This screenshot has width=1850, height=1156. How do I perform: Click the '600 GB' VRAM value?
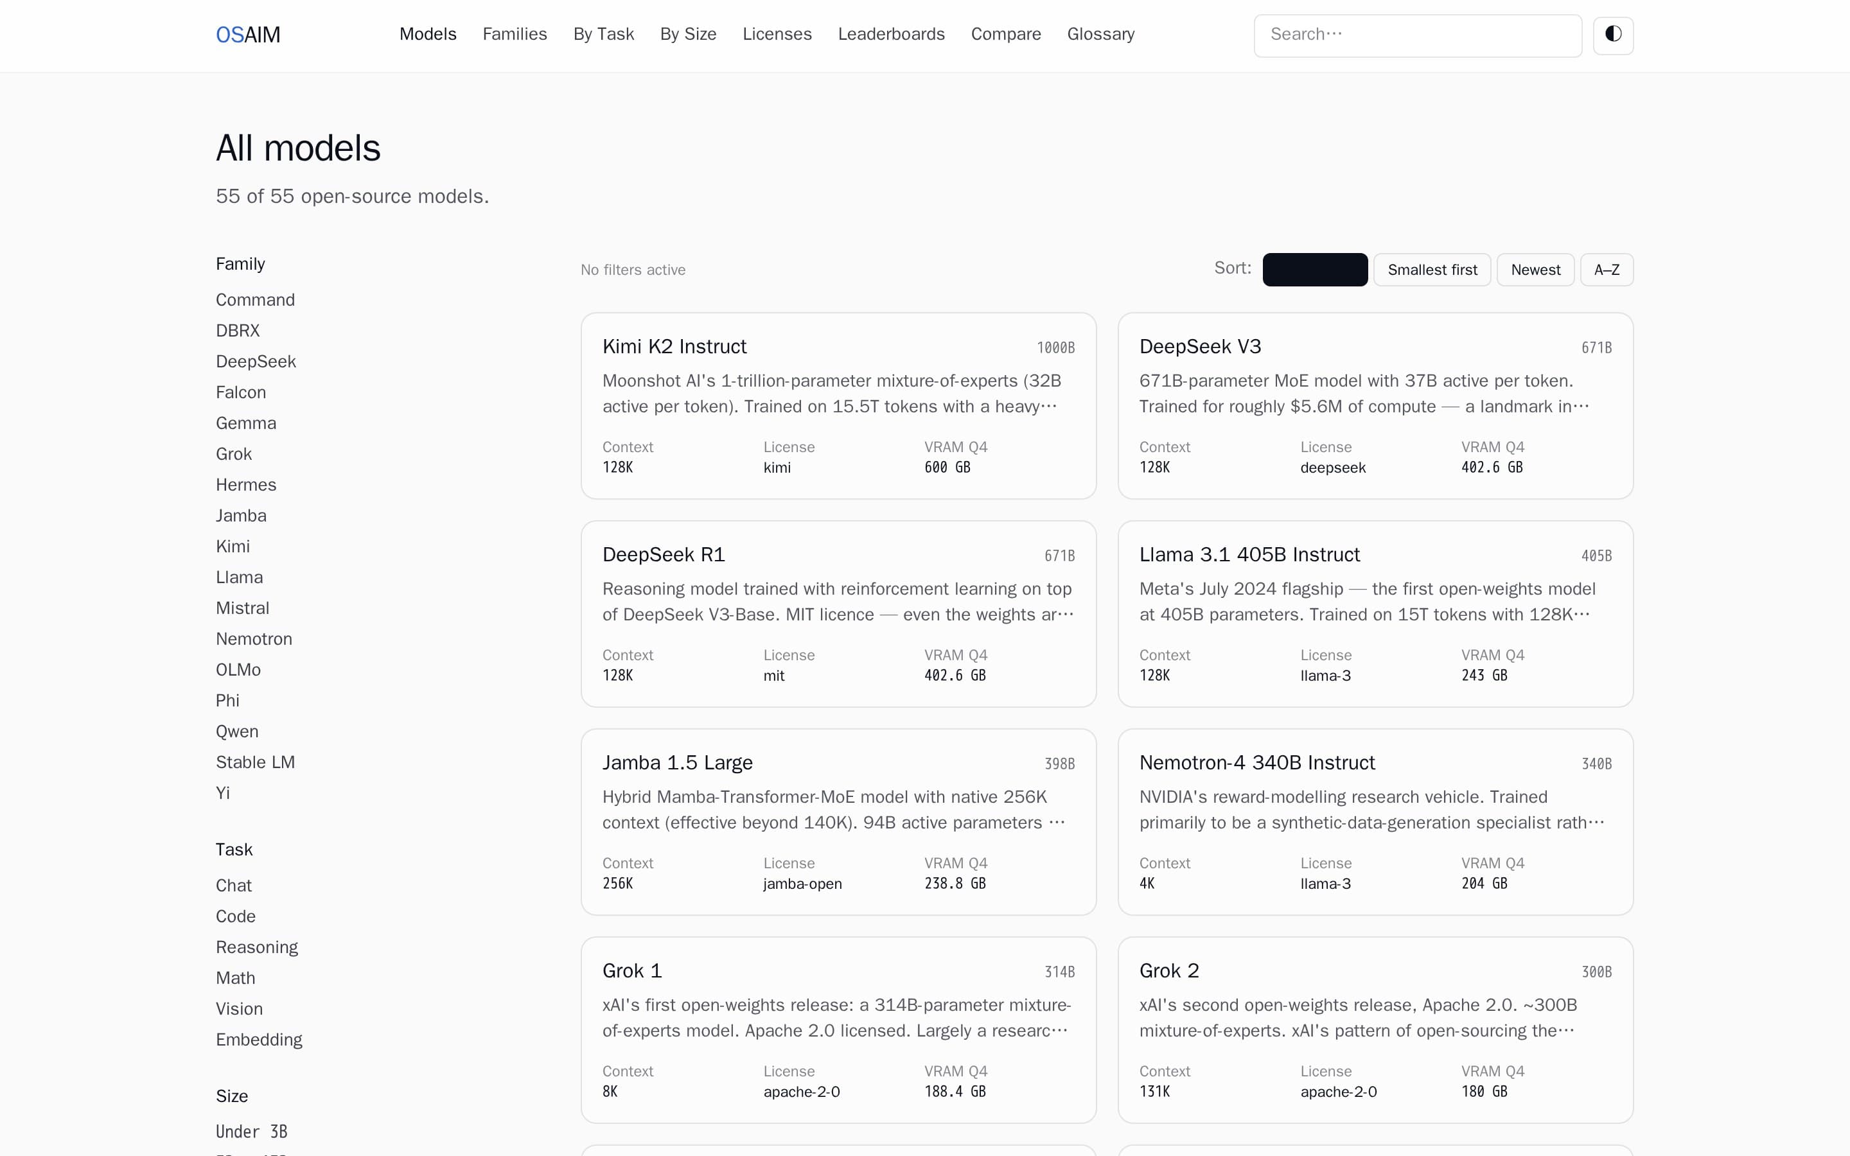click(947, 468)
